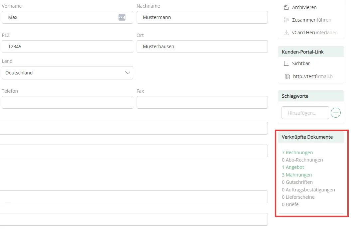Open the 3 Mahnungen link

coord(297,175)
